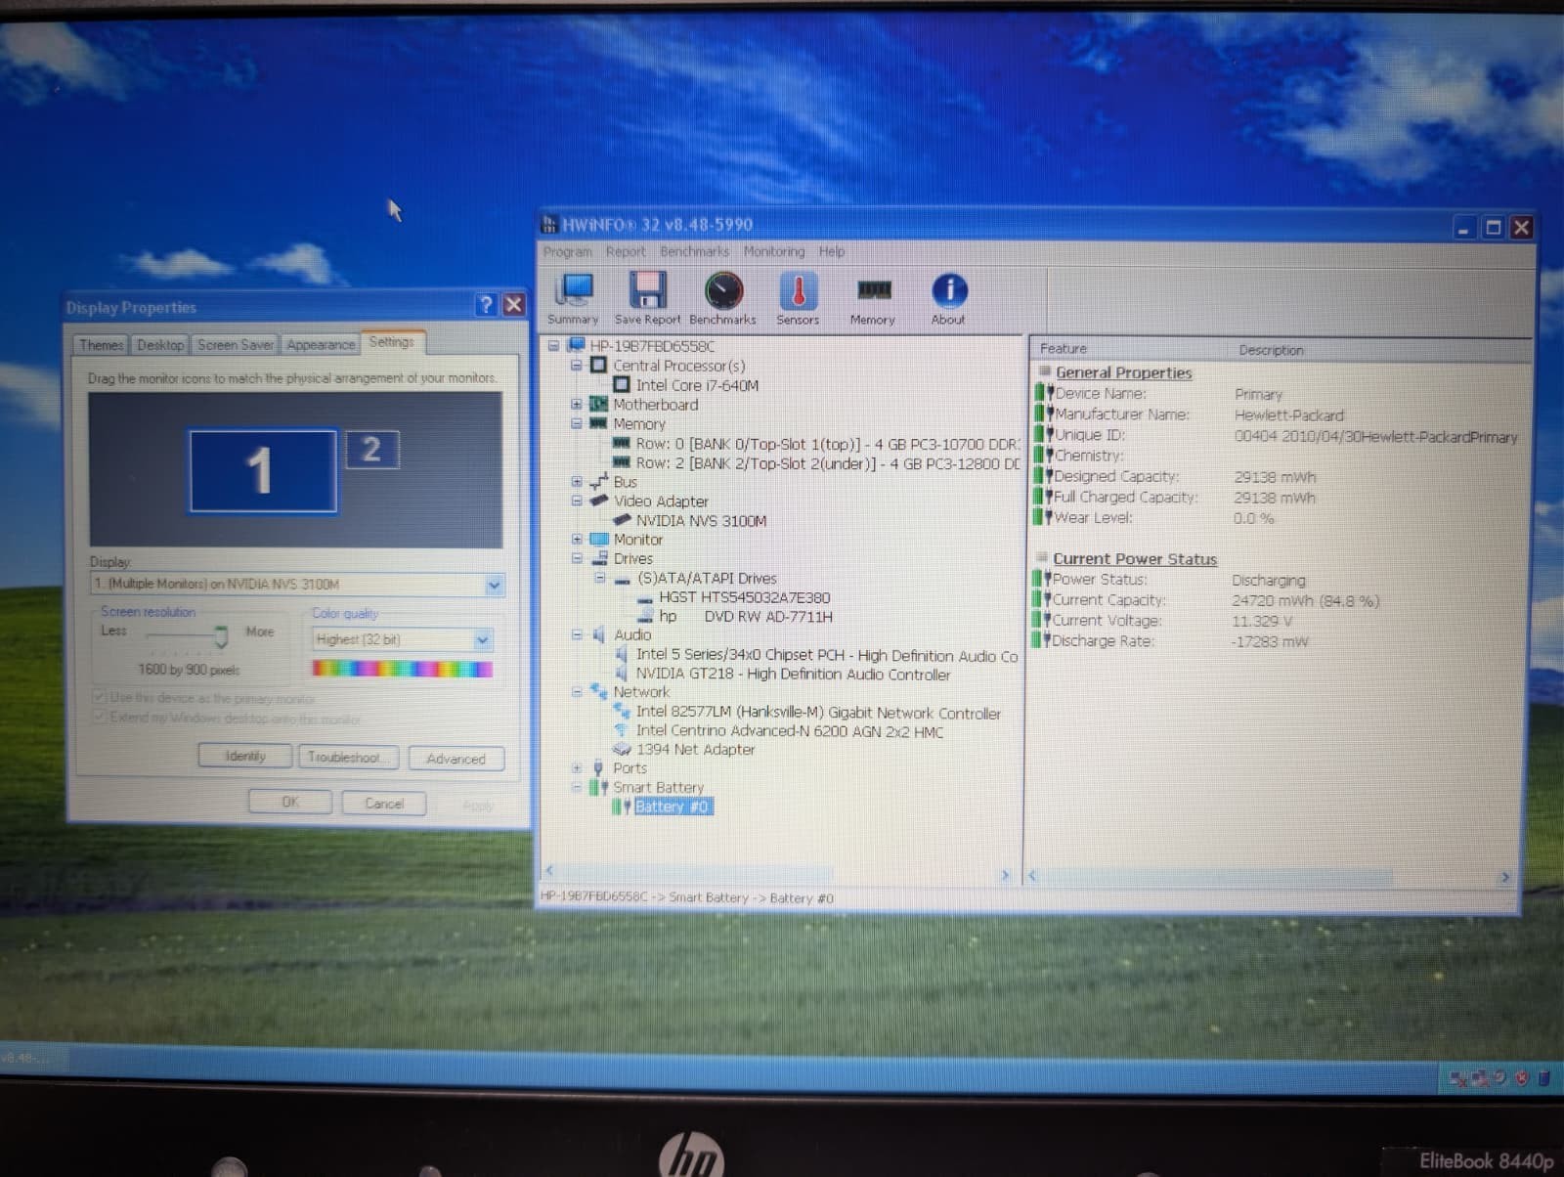Select the Intel Core i7-640M processor node
This screenshot has height=1177, width=1564.
(x=697, y=385)
